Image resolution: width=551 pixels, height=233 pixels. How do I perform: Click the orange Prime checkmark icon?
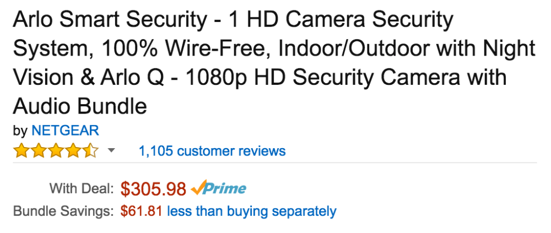click(198, 188)
